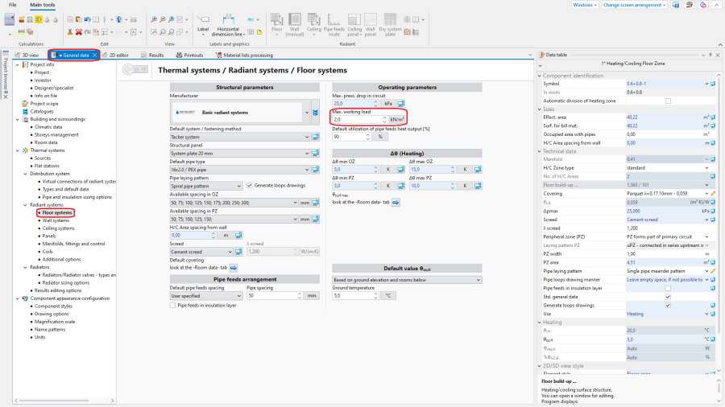This screenshot has height=407, width=725.
Task: Select the Ceiling radiant tool
Action: [313, 24]
